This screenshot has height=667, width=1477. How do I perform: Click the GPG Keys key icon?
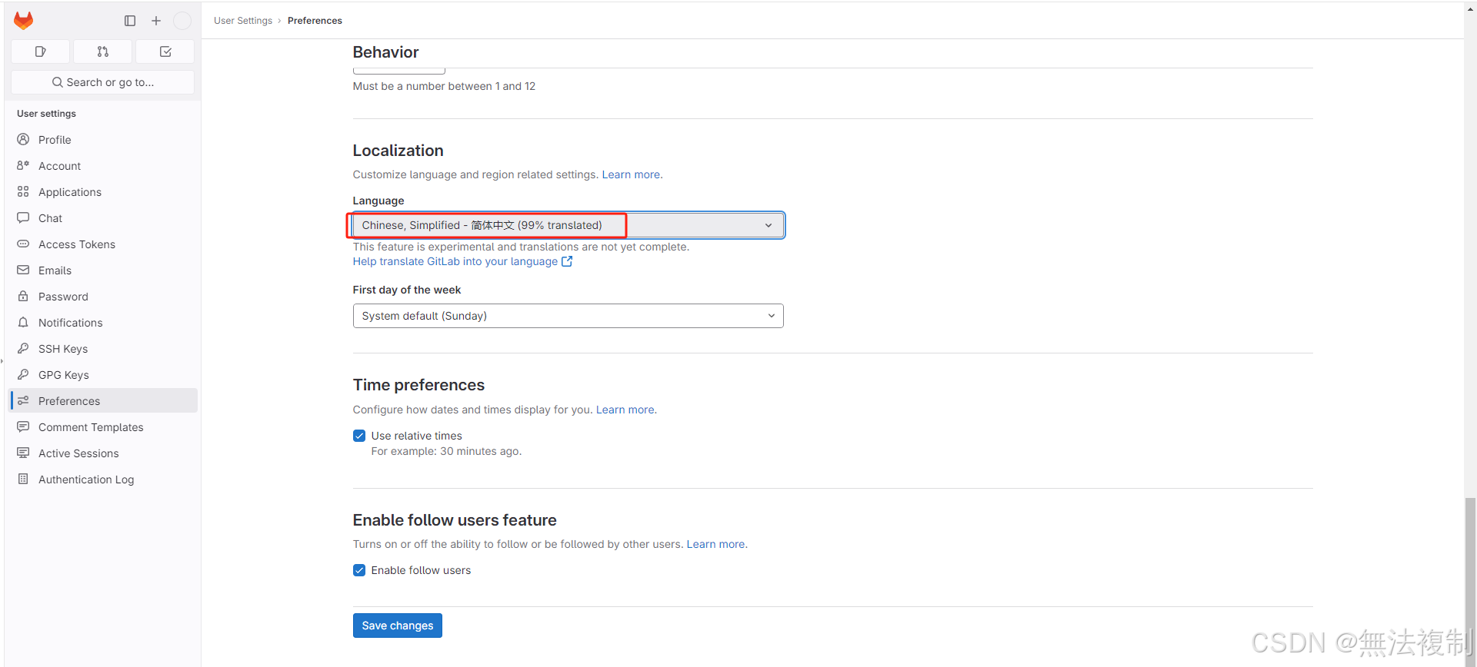[23, 374]
